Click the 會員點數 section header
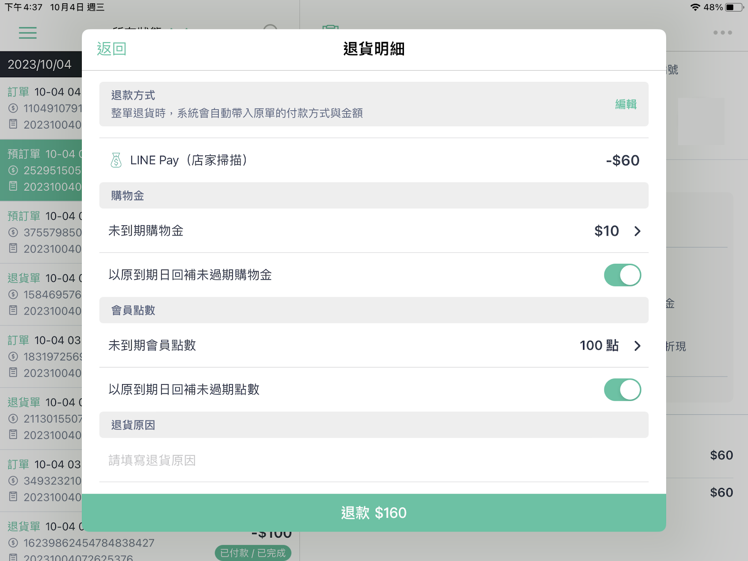This screenshot has width=748, height=561. [x=374, y=310]
